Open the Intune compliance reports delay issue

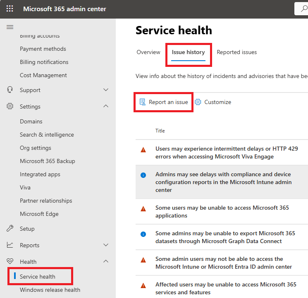223,182
